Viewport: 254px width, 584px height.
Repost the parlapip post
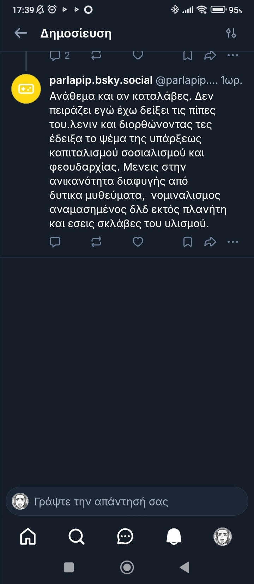pyautogui.click(x=96, y=242)
